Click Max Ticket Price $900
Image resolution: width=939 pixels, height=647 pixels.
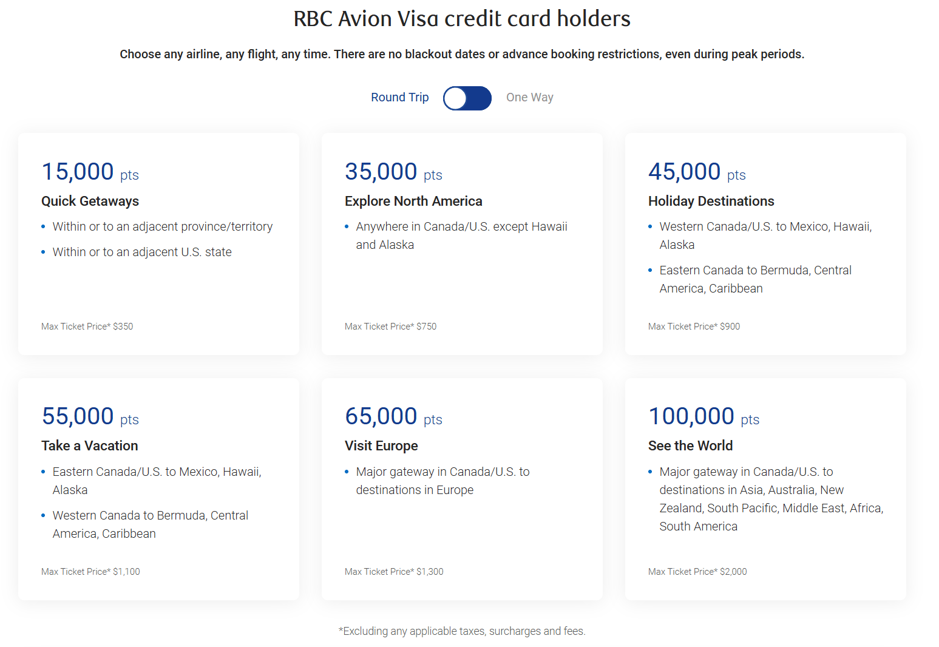[694, 327]
